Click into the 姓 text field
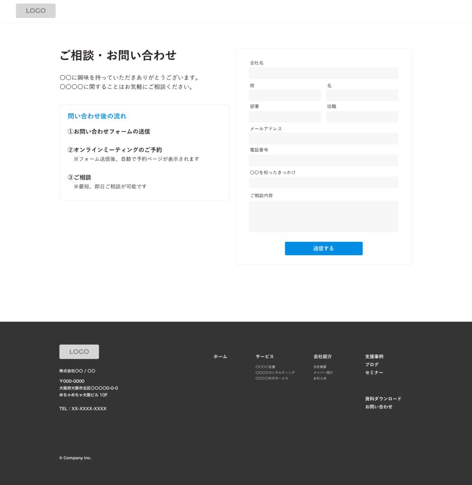472x485 pixels. coord(285,95)
